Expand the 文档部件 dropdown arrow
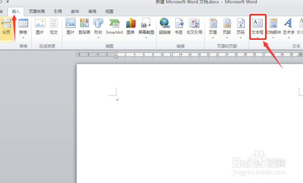 click(273, 38)
